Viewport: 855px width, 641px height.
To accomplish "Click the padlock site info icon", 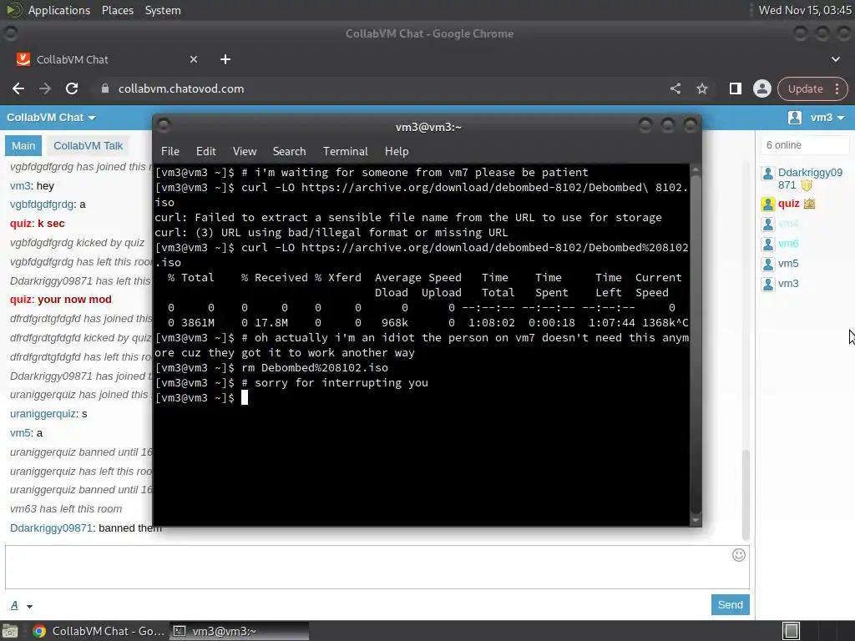I will (105, 88).
